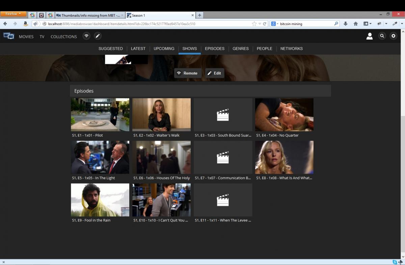Click the Edit button
The height and width of the screenshot is (265, 405).
(x=214, y=73)
